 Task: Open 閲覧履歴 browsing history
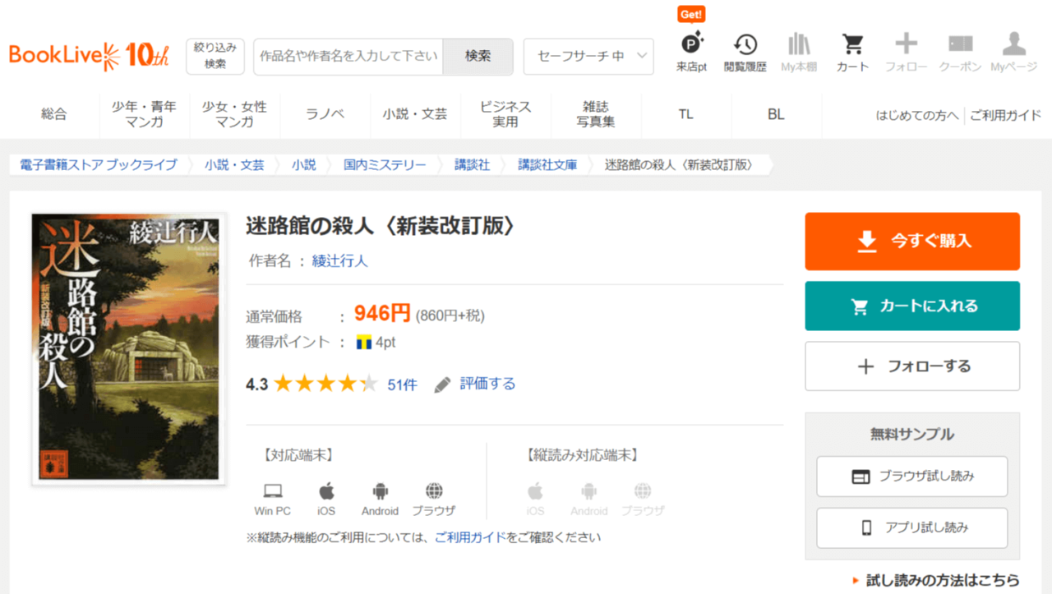745,52
